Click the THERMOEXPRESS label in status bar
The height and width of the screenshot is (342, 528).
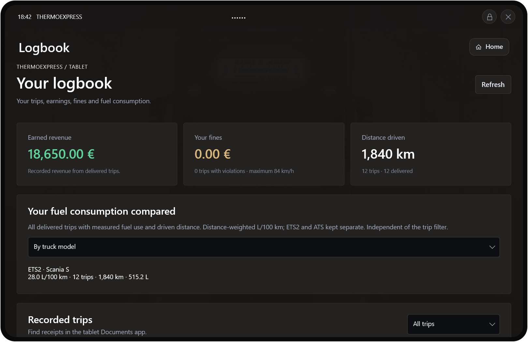click(59, 17)
